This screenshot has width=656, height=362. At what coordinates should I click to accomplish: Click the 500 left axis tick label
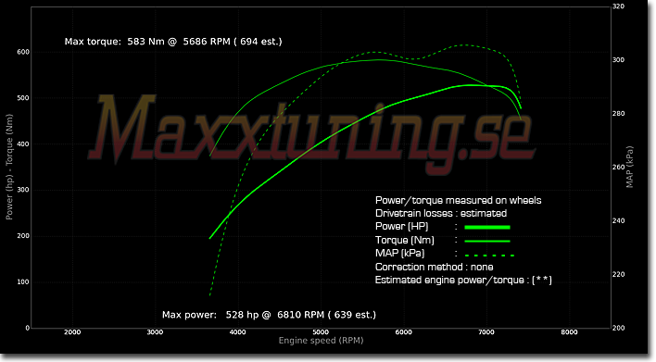[x=23, y=98]
